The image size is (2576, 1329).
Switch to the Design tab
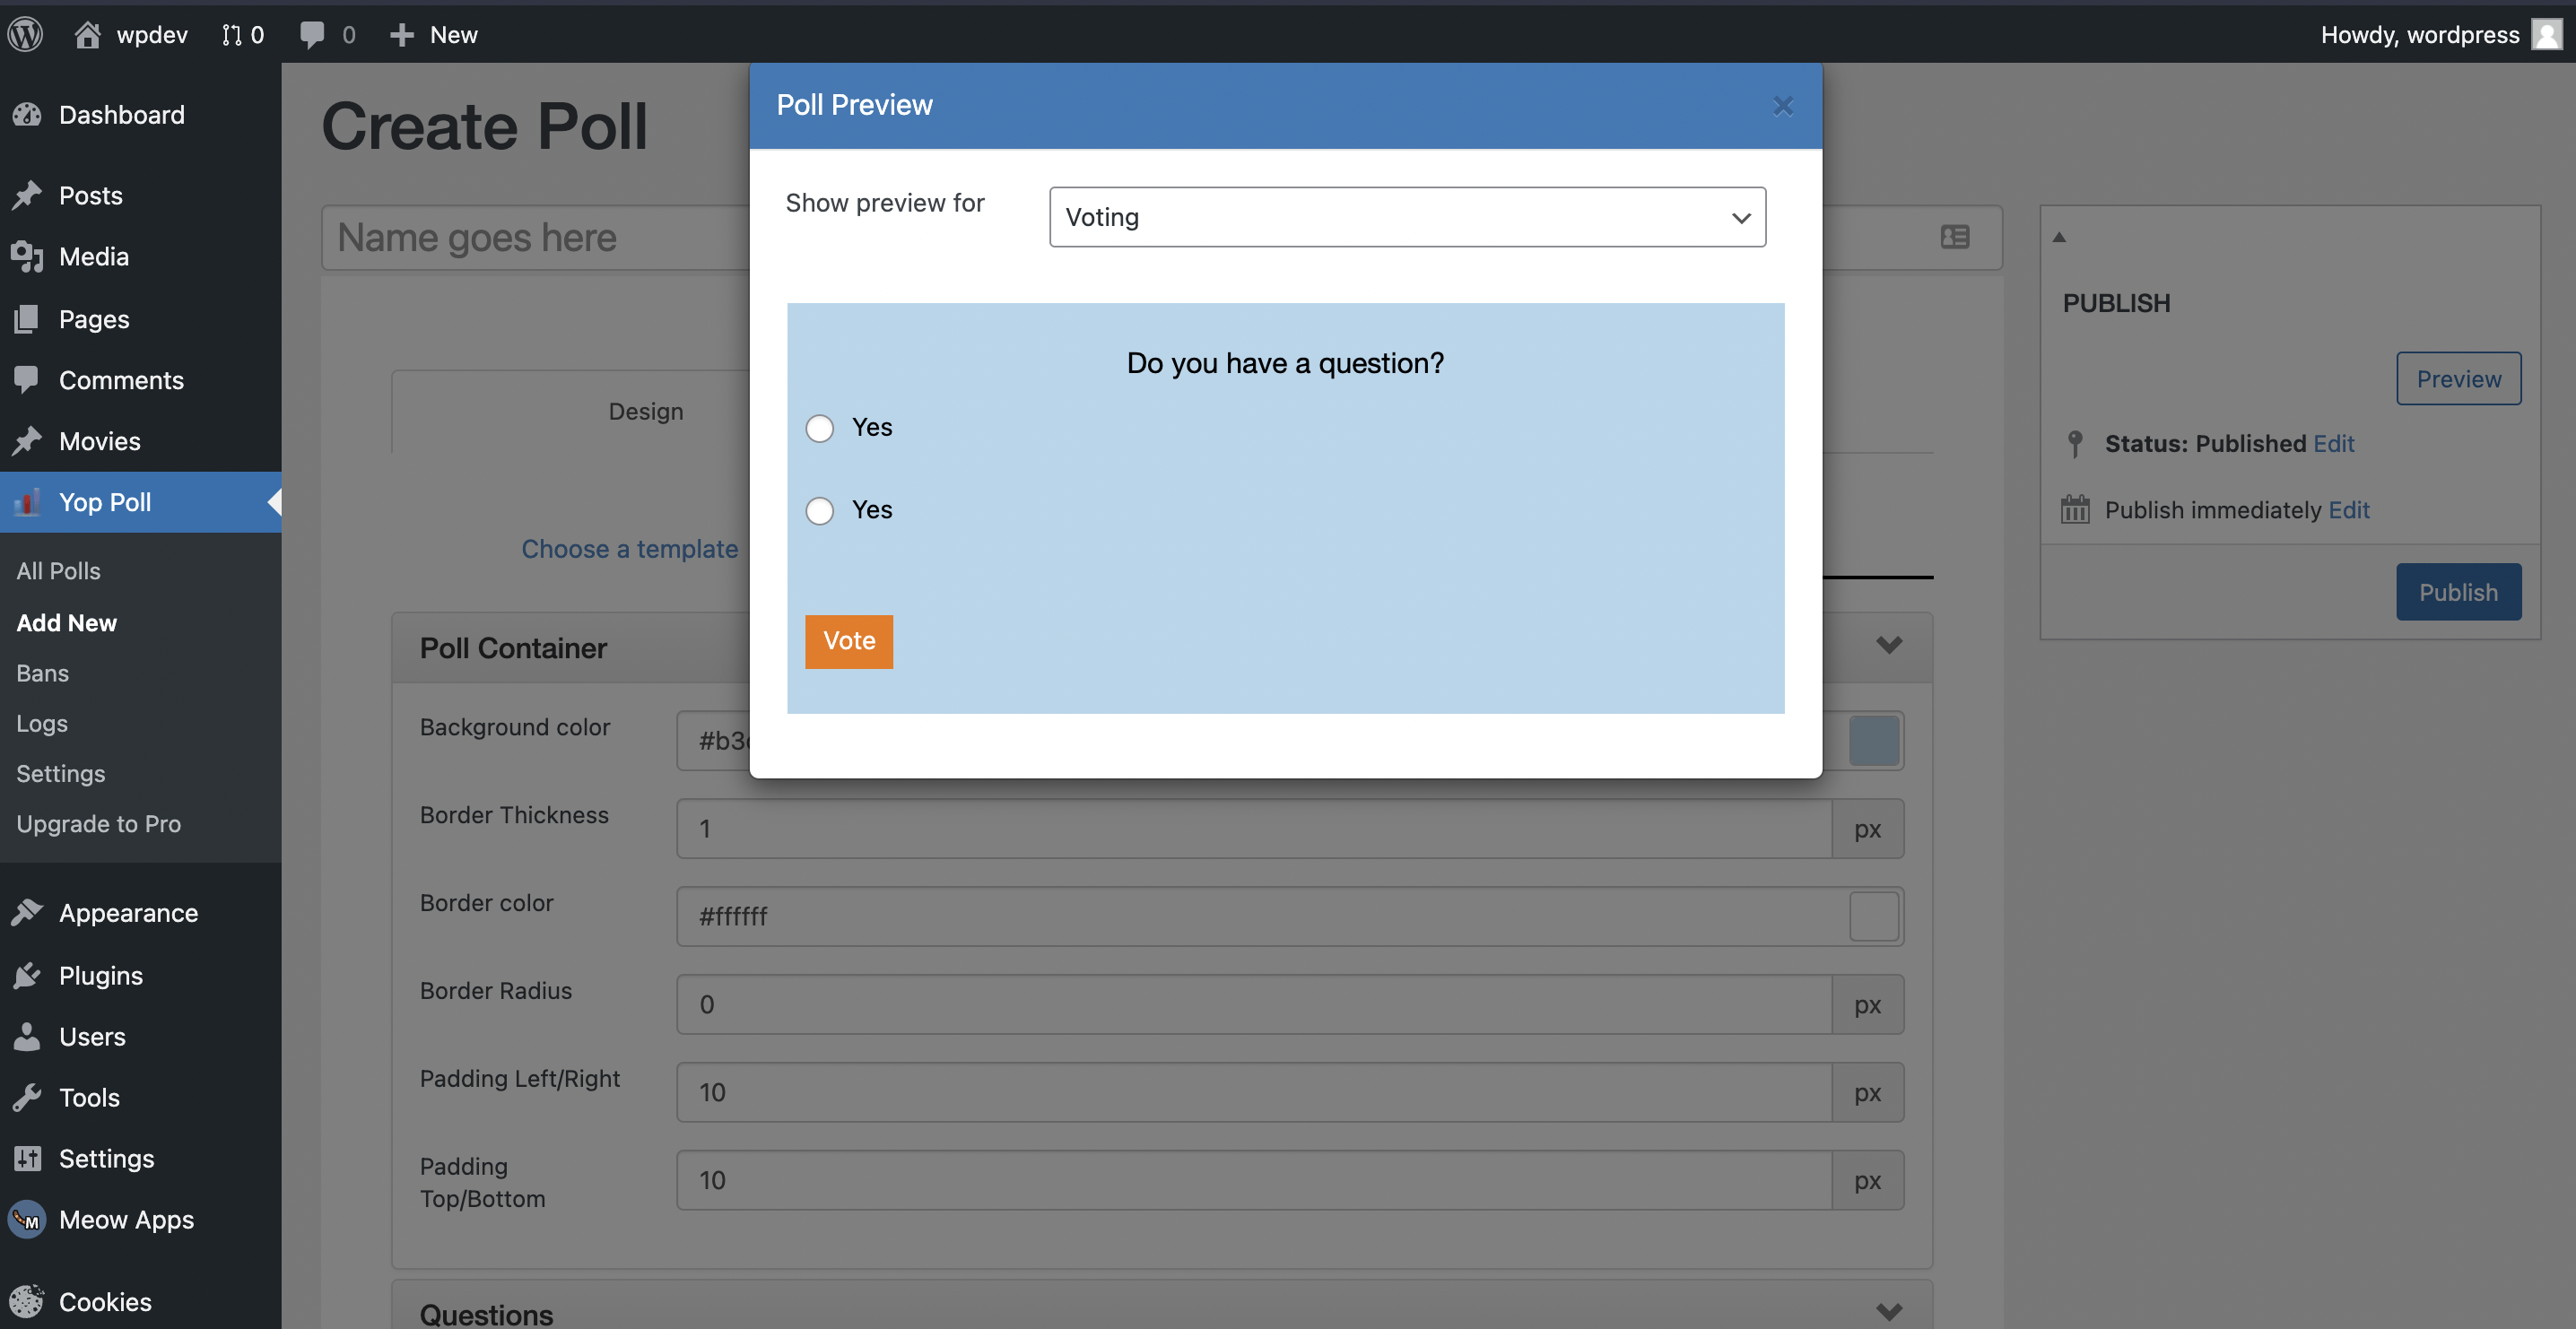point(645,411)
